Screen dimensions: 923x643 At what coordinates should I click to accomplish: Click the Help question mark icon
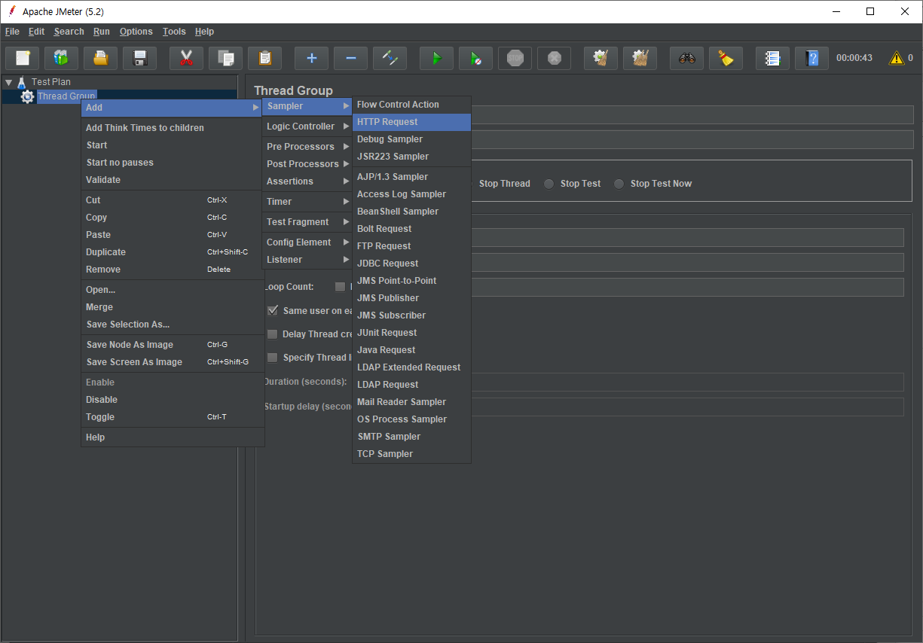811,58
